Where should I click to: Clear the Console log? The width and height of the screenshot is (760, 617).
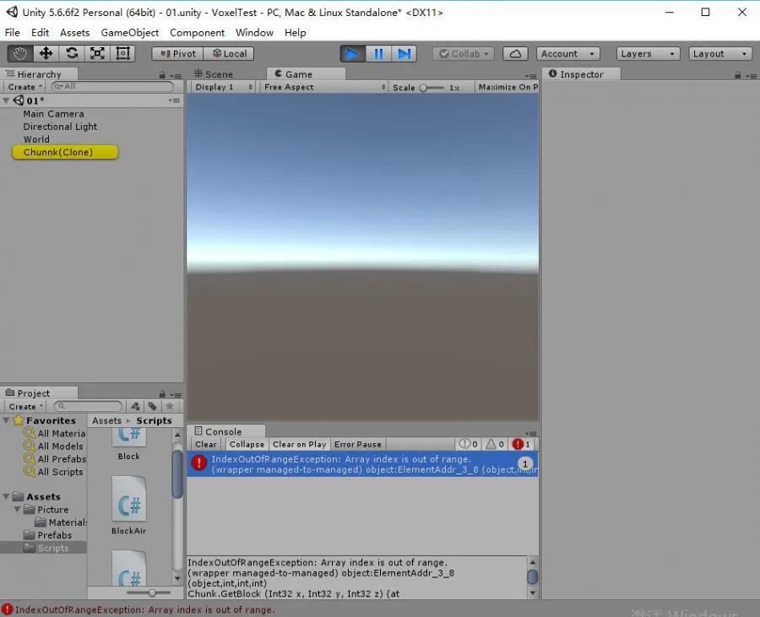[206, 444]
